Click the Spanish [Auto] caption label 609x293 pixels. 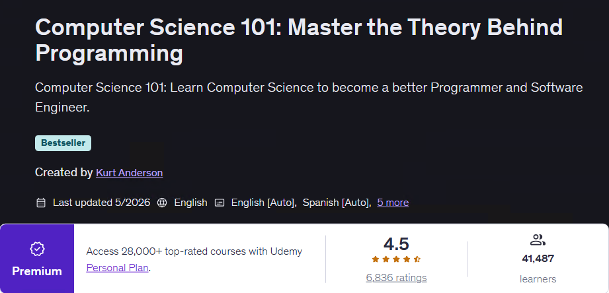[x=337, y=203]
